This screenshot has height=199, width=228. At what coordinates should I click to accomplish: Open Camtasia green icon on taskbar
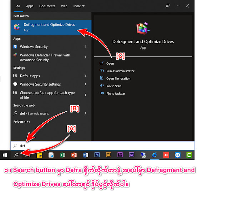(189, 155)
